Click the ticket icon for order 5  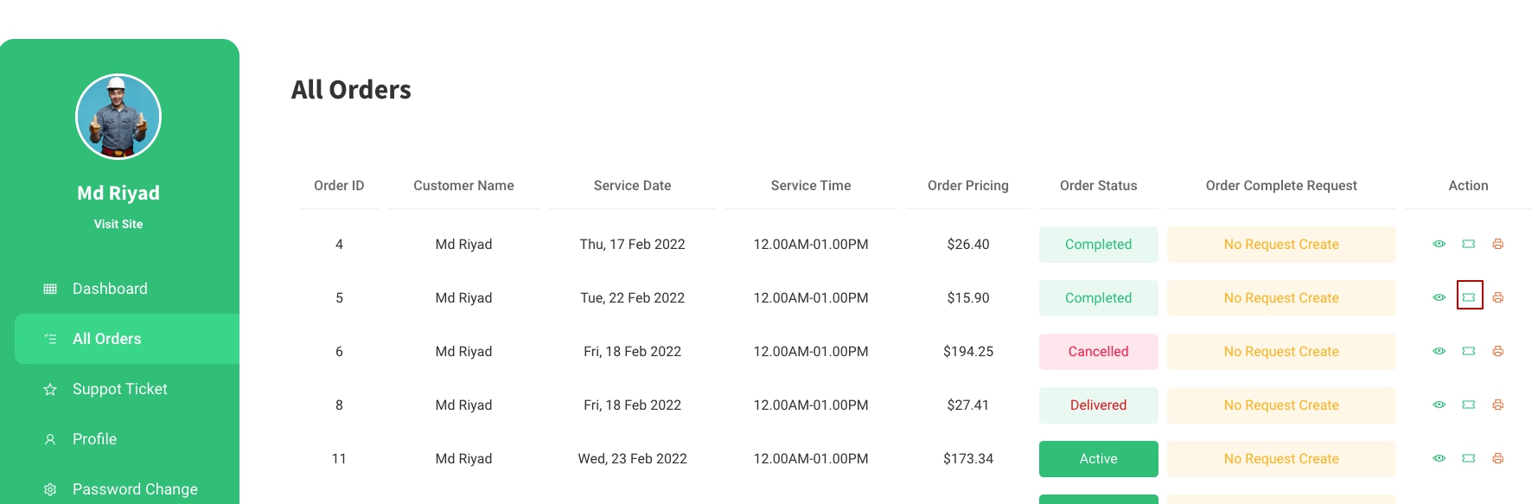[x=1469, y=297]
